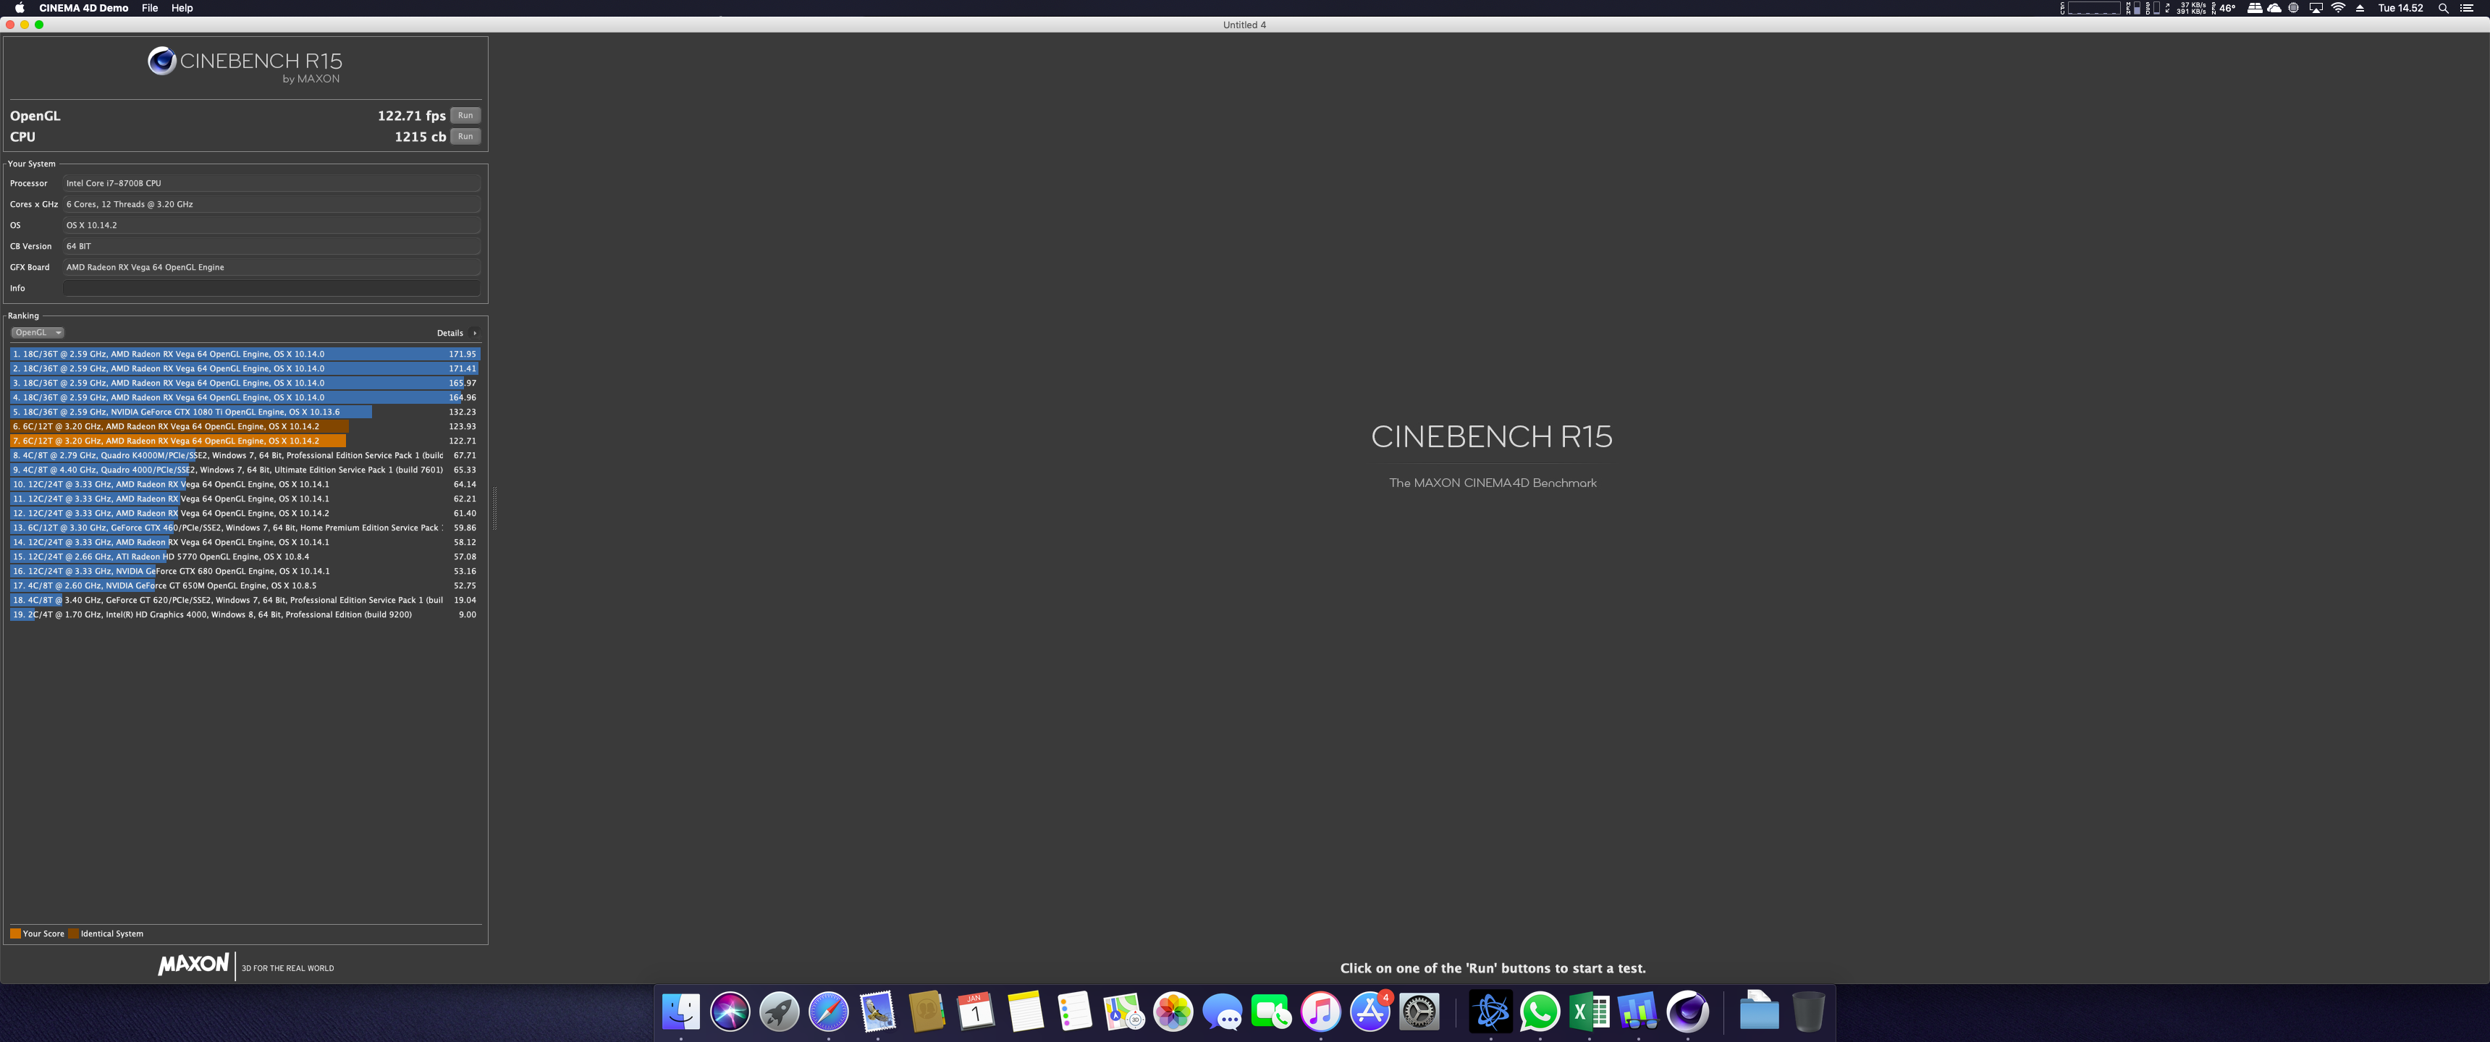Launch Siri from the dock
The height and width of the screenshot is (1042, 2490).
pos(730,1012)
